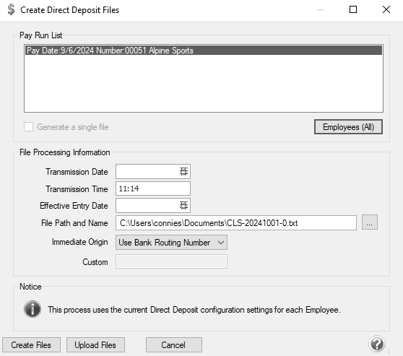Maximize the Create Direct Deposit Files window
The width and height of the screenshot is (403, 356).
point(353,10)
